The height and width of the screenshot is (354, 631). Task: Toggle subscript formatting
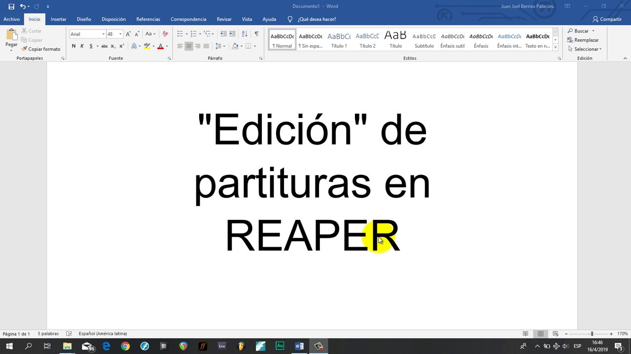[x=113, y=46]
